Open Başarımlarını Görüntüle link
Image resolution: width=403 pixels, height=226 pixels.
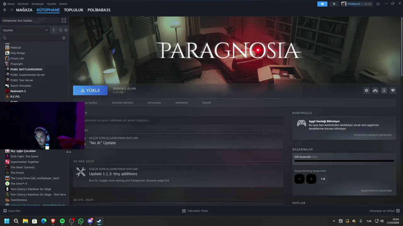(376, 191)
